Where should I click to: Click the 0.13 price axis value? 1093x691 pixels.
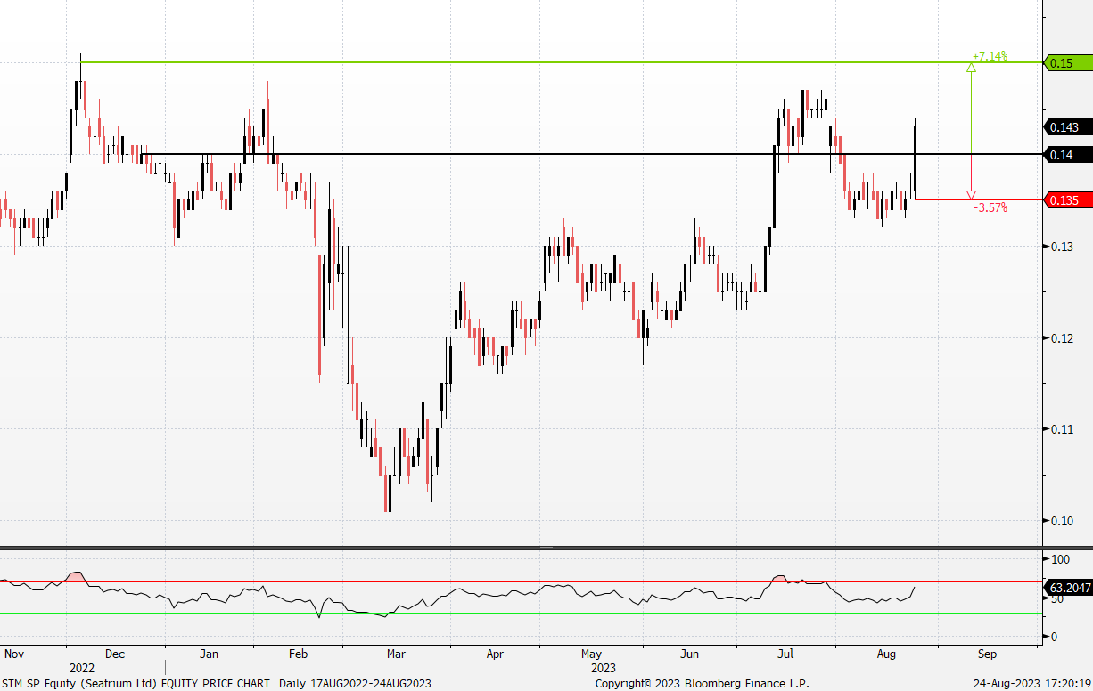coord(1060,247)
